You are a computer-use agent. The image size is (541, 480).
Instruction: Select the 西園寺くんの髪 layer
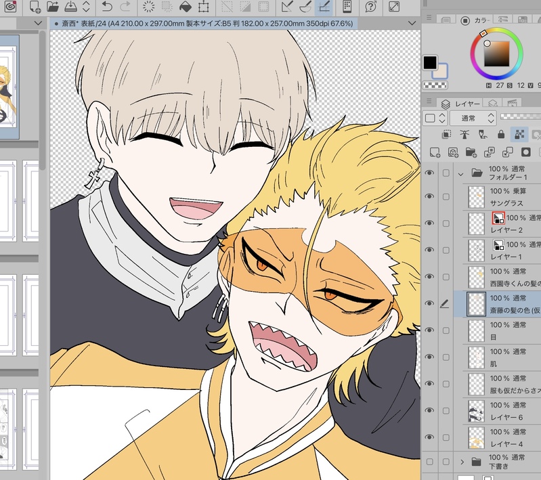coord(502,277)
